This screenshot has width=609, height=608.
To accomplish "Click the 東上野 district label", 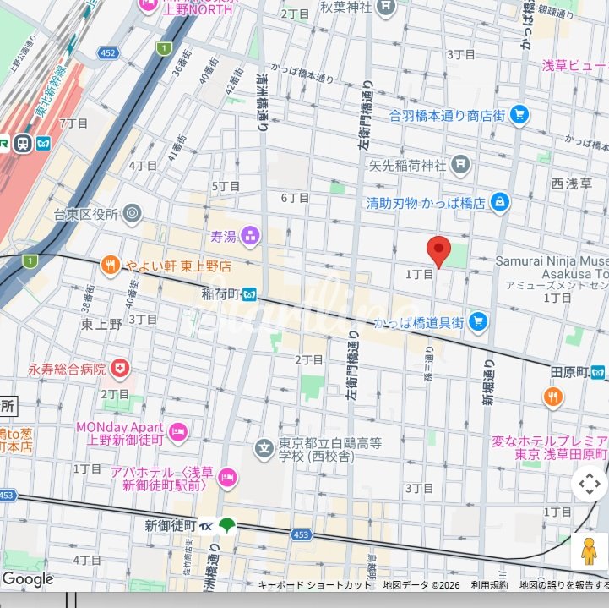I will pyautogui.click(x=101, y=324).
